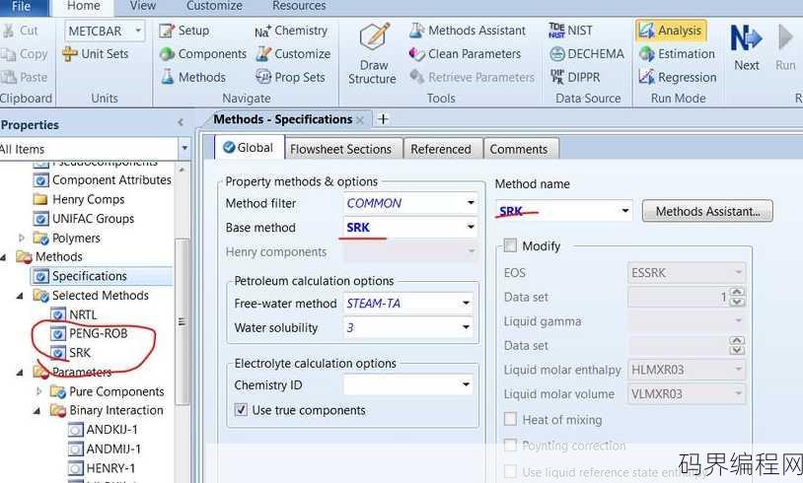The image size is (803, 483).
Task: Open Prop Sets in the Navigate group
Action: [x=290, y=77]
